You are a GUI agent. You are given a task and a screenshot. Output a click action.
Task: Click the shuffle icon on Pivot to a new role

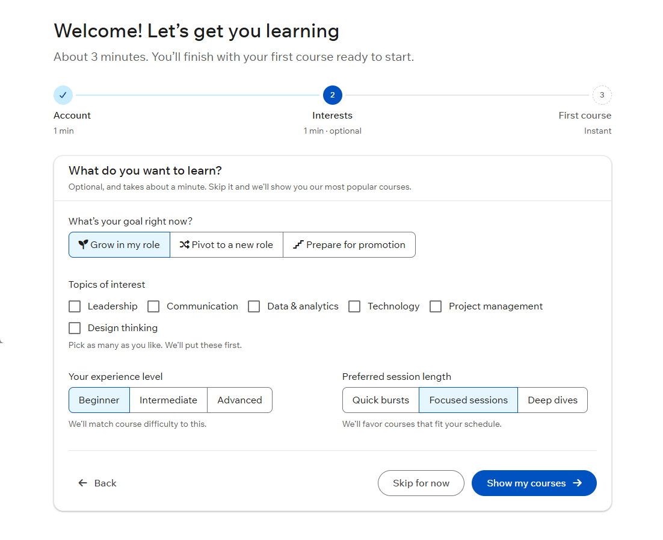(184, 244)
